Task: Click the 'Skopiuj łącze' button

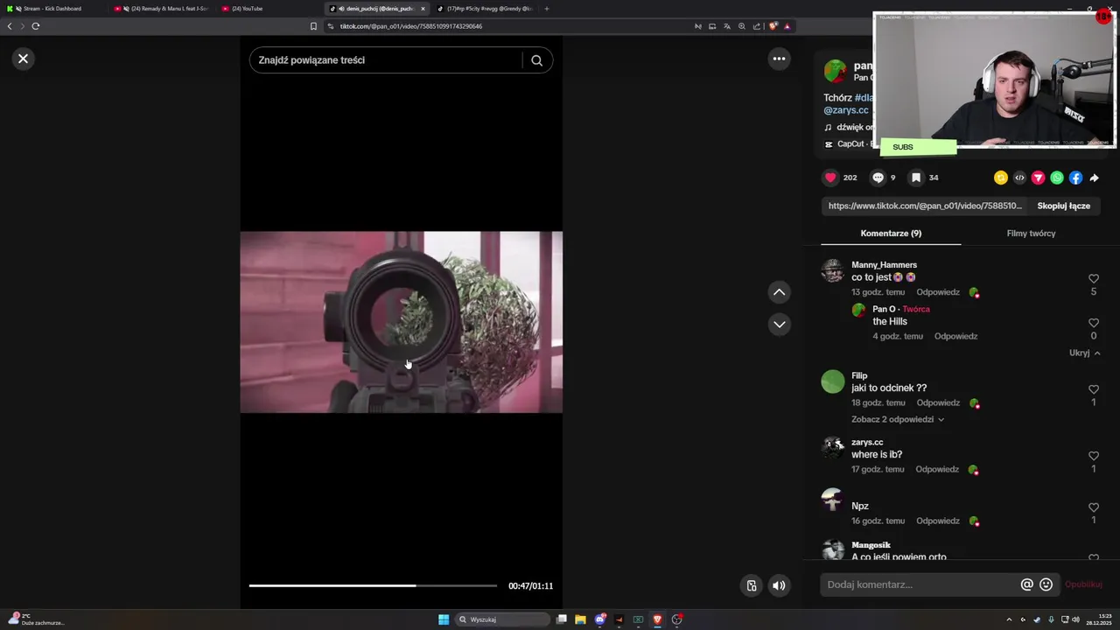Action: pyautogui.click(x=1063, y=206)
